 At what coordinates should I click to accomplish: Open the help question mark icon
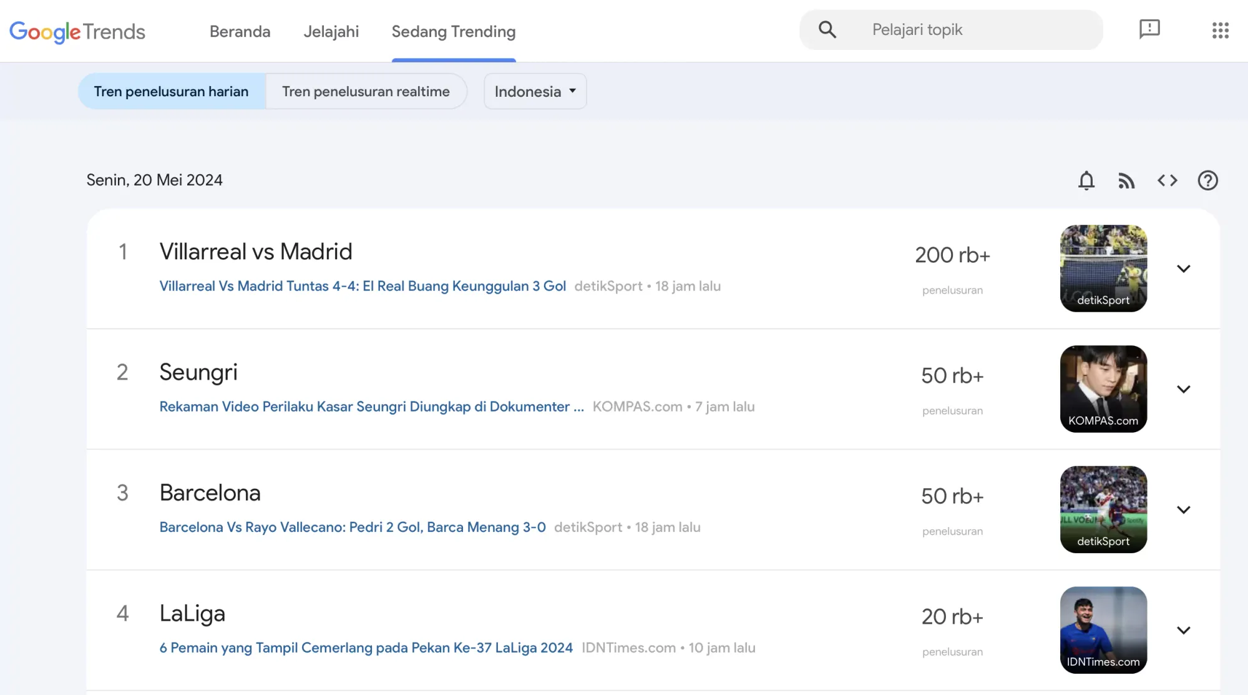(x=1208, y=180)
